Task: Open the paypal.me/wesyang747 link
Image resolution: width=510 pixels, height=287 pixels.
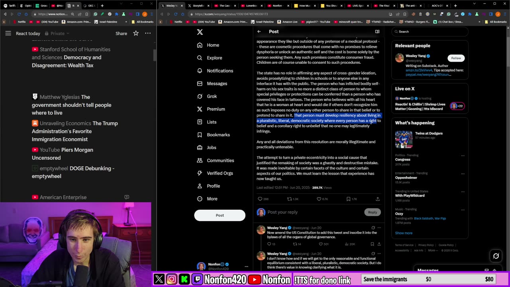Action: [x=428, y=75]
